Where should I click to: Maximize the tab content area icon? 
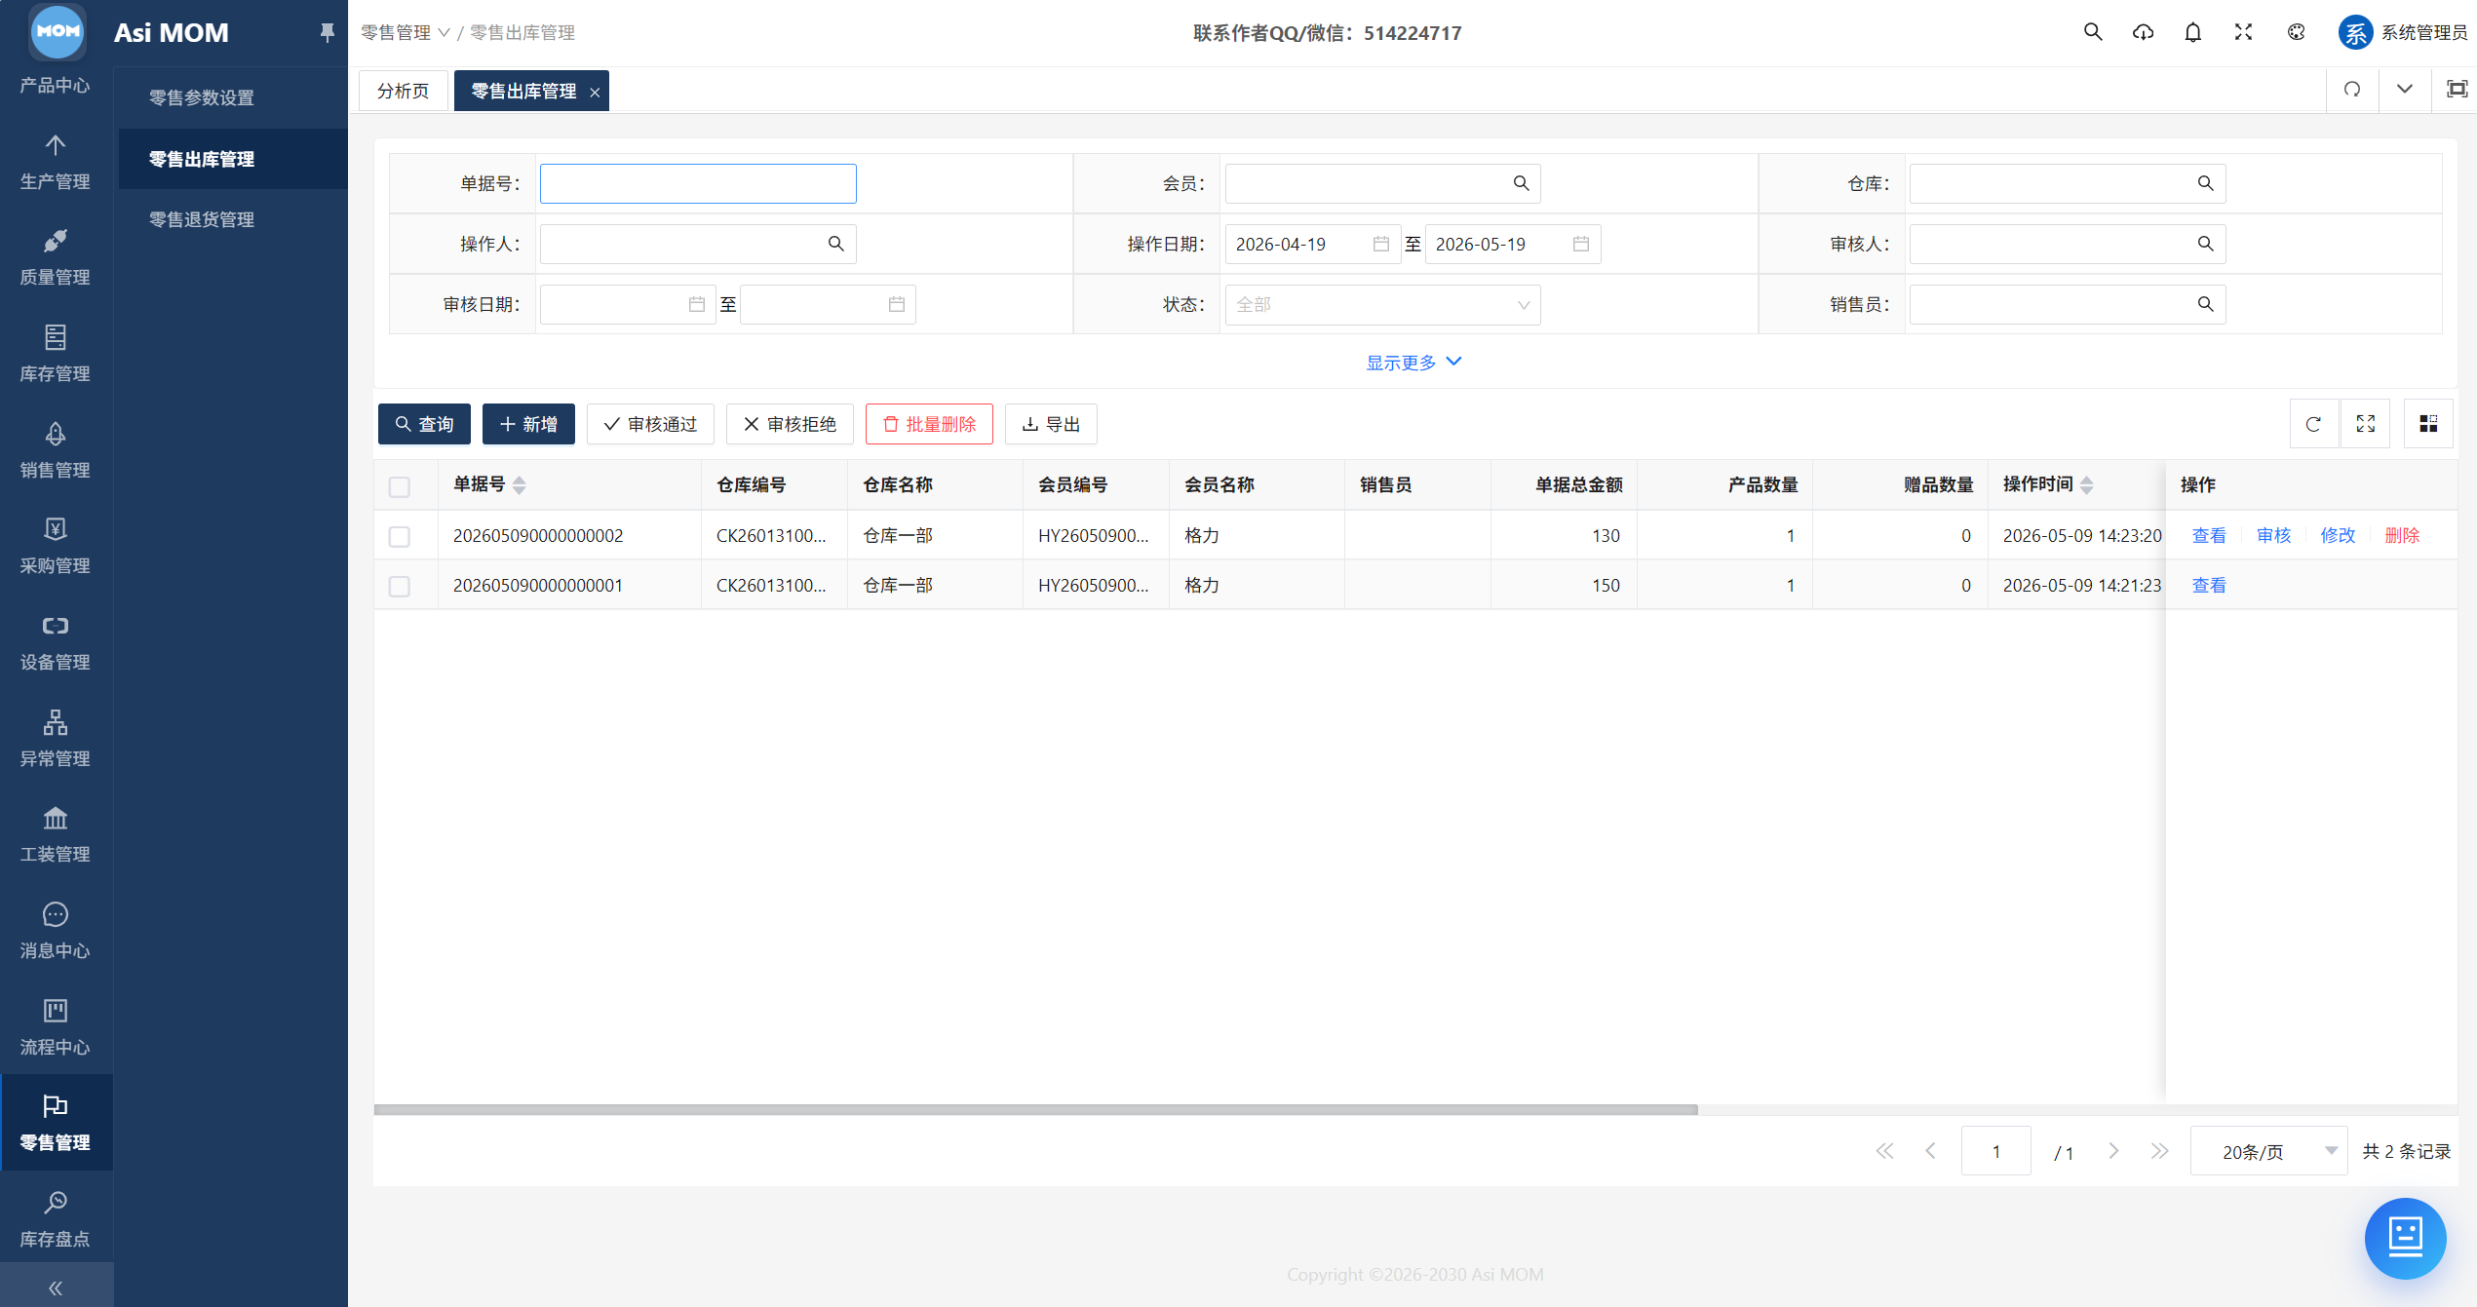coord(2457,90)
